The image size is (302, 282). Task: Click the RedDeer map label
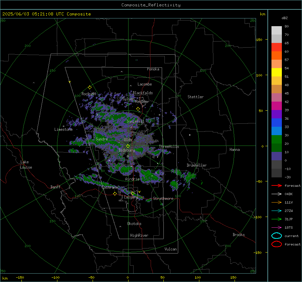(x=142, y=102)
